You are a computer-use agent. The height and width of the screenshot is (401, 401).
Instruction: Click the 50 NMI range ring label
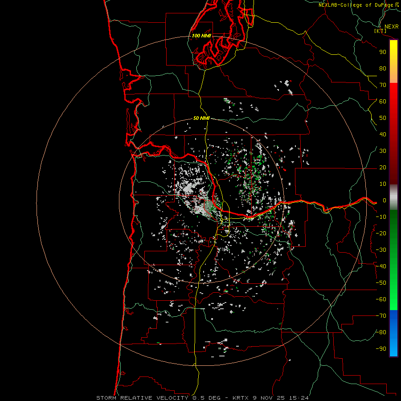coord(201,118)
